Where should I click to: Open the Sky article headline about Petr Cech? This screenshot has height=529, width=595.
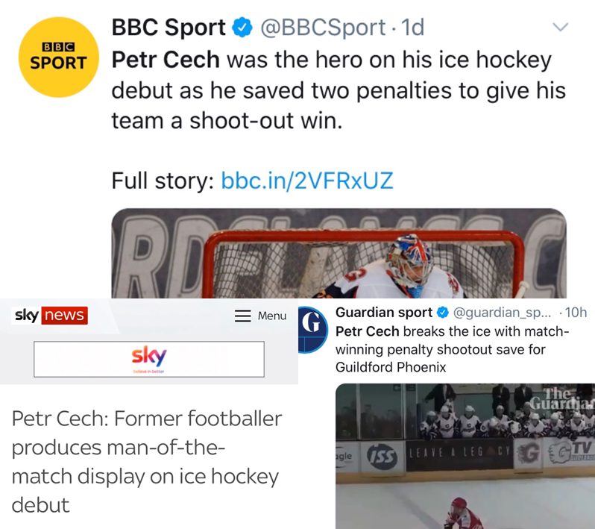pyautogui.click(x=147, y=461)
